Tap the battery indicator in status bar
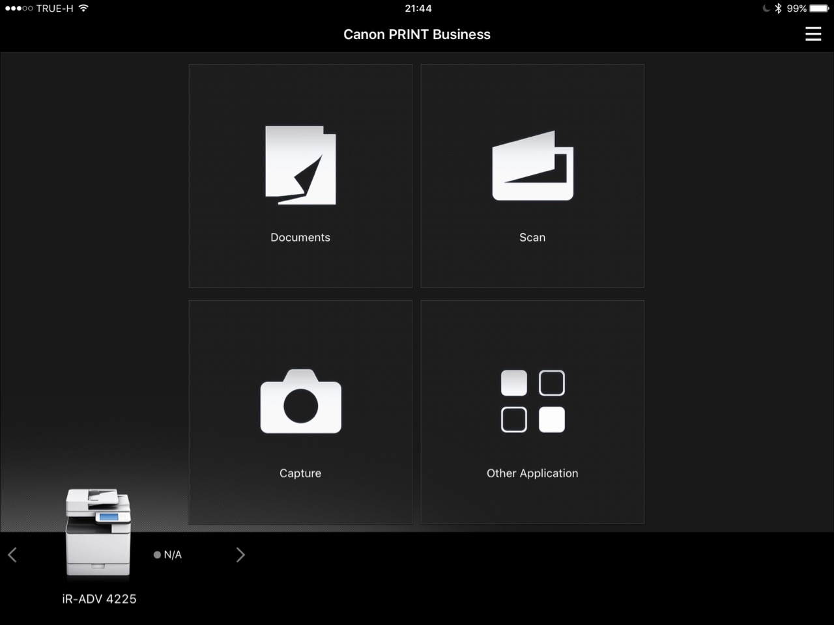The height and width of the screenshot is (625, 834). tap(820, 8)
